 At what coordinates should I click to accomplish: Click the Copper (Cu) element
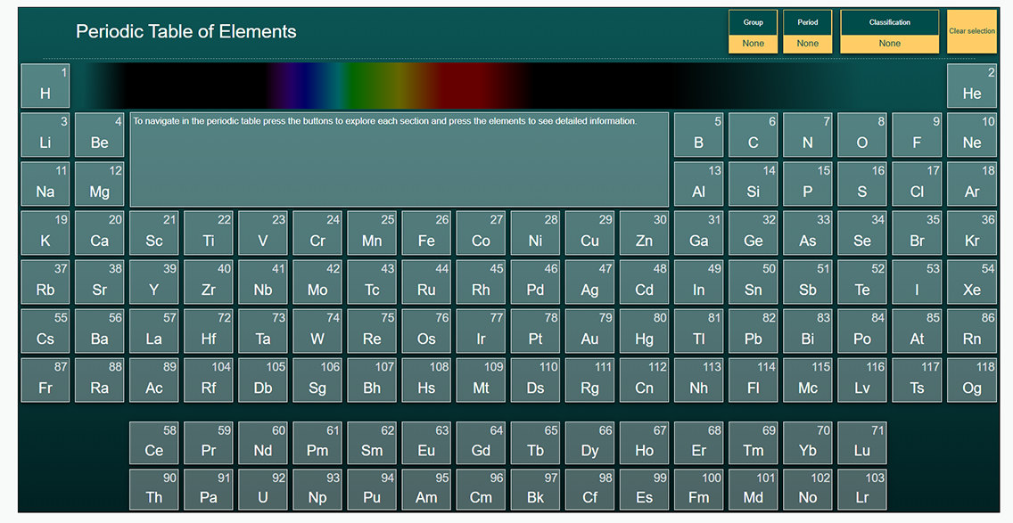tap(589, 233)
